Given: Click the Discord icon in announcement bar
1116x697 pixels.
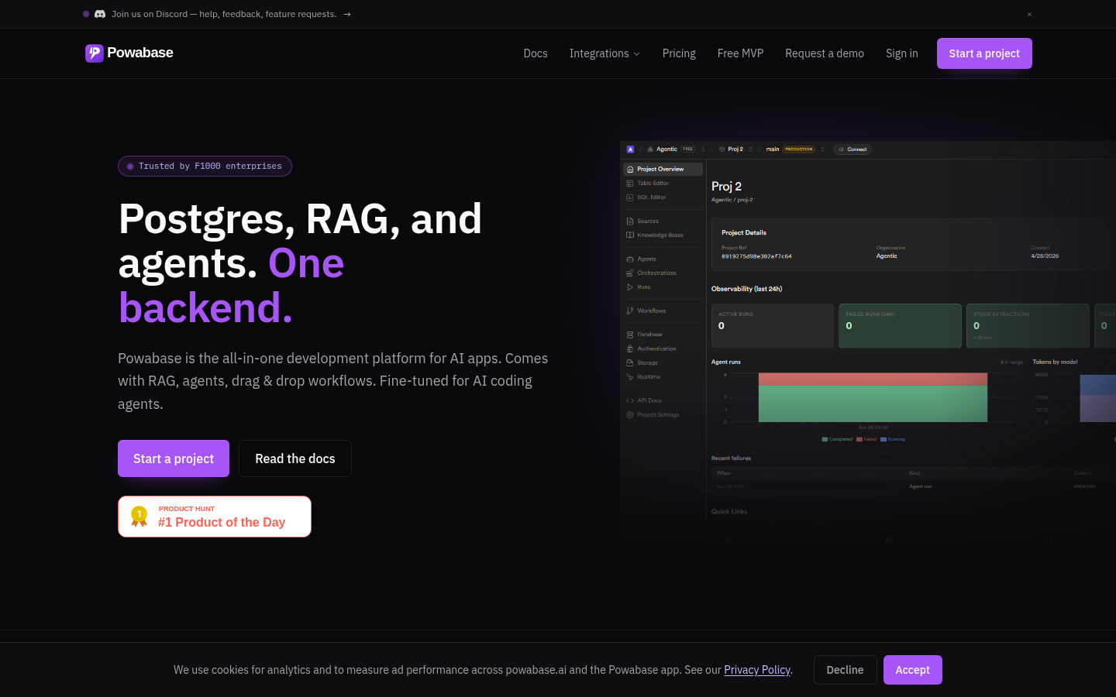Looking at the screenshot, I should (x=100, y=14).
